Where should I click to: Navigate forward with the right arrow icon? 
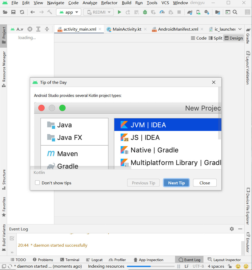click(41, 12)
